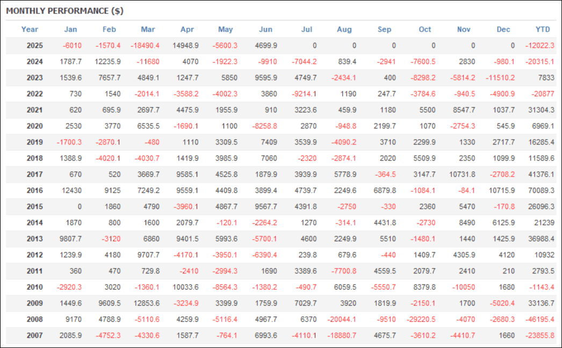
Task: Select the 2012 year row label
Action: coord(35,255)
